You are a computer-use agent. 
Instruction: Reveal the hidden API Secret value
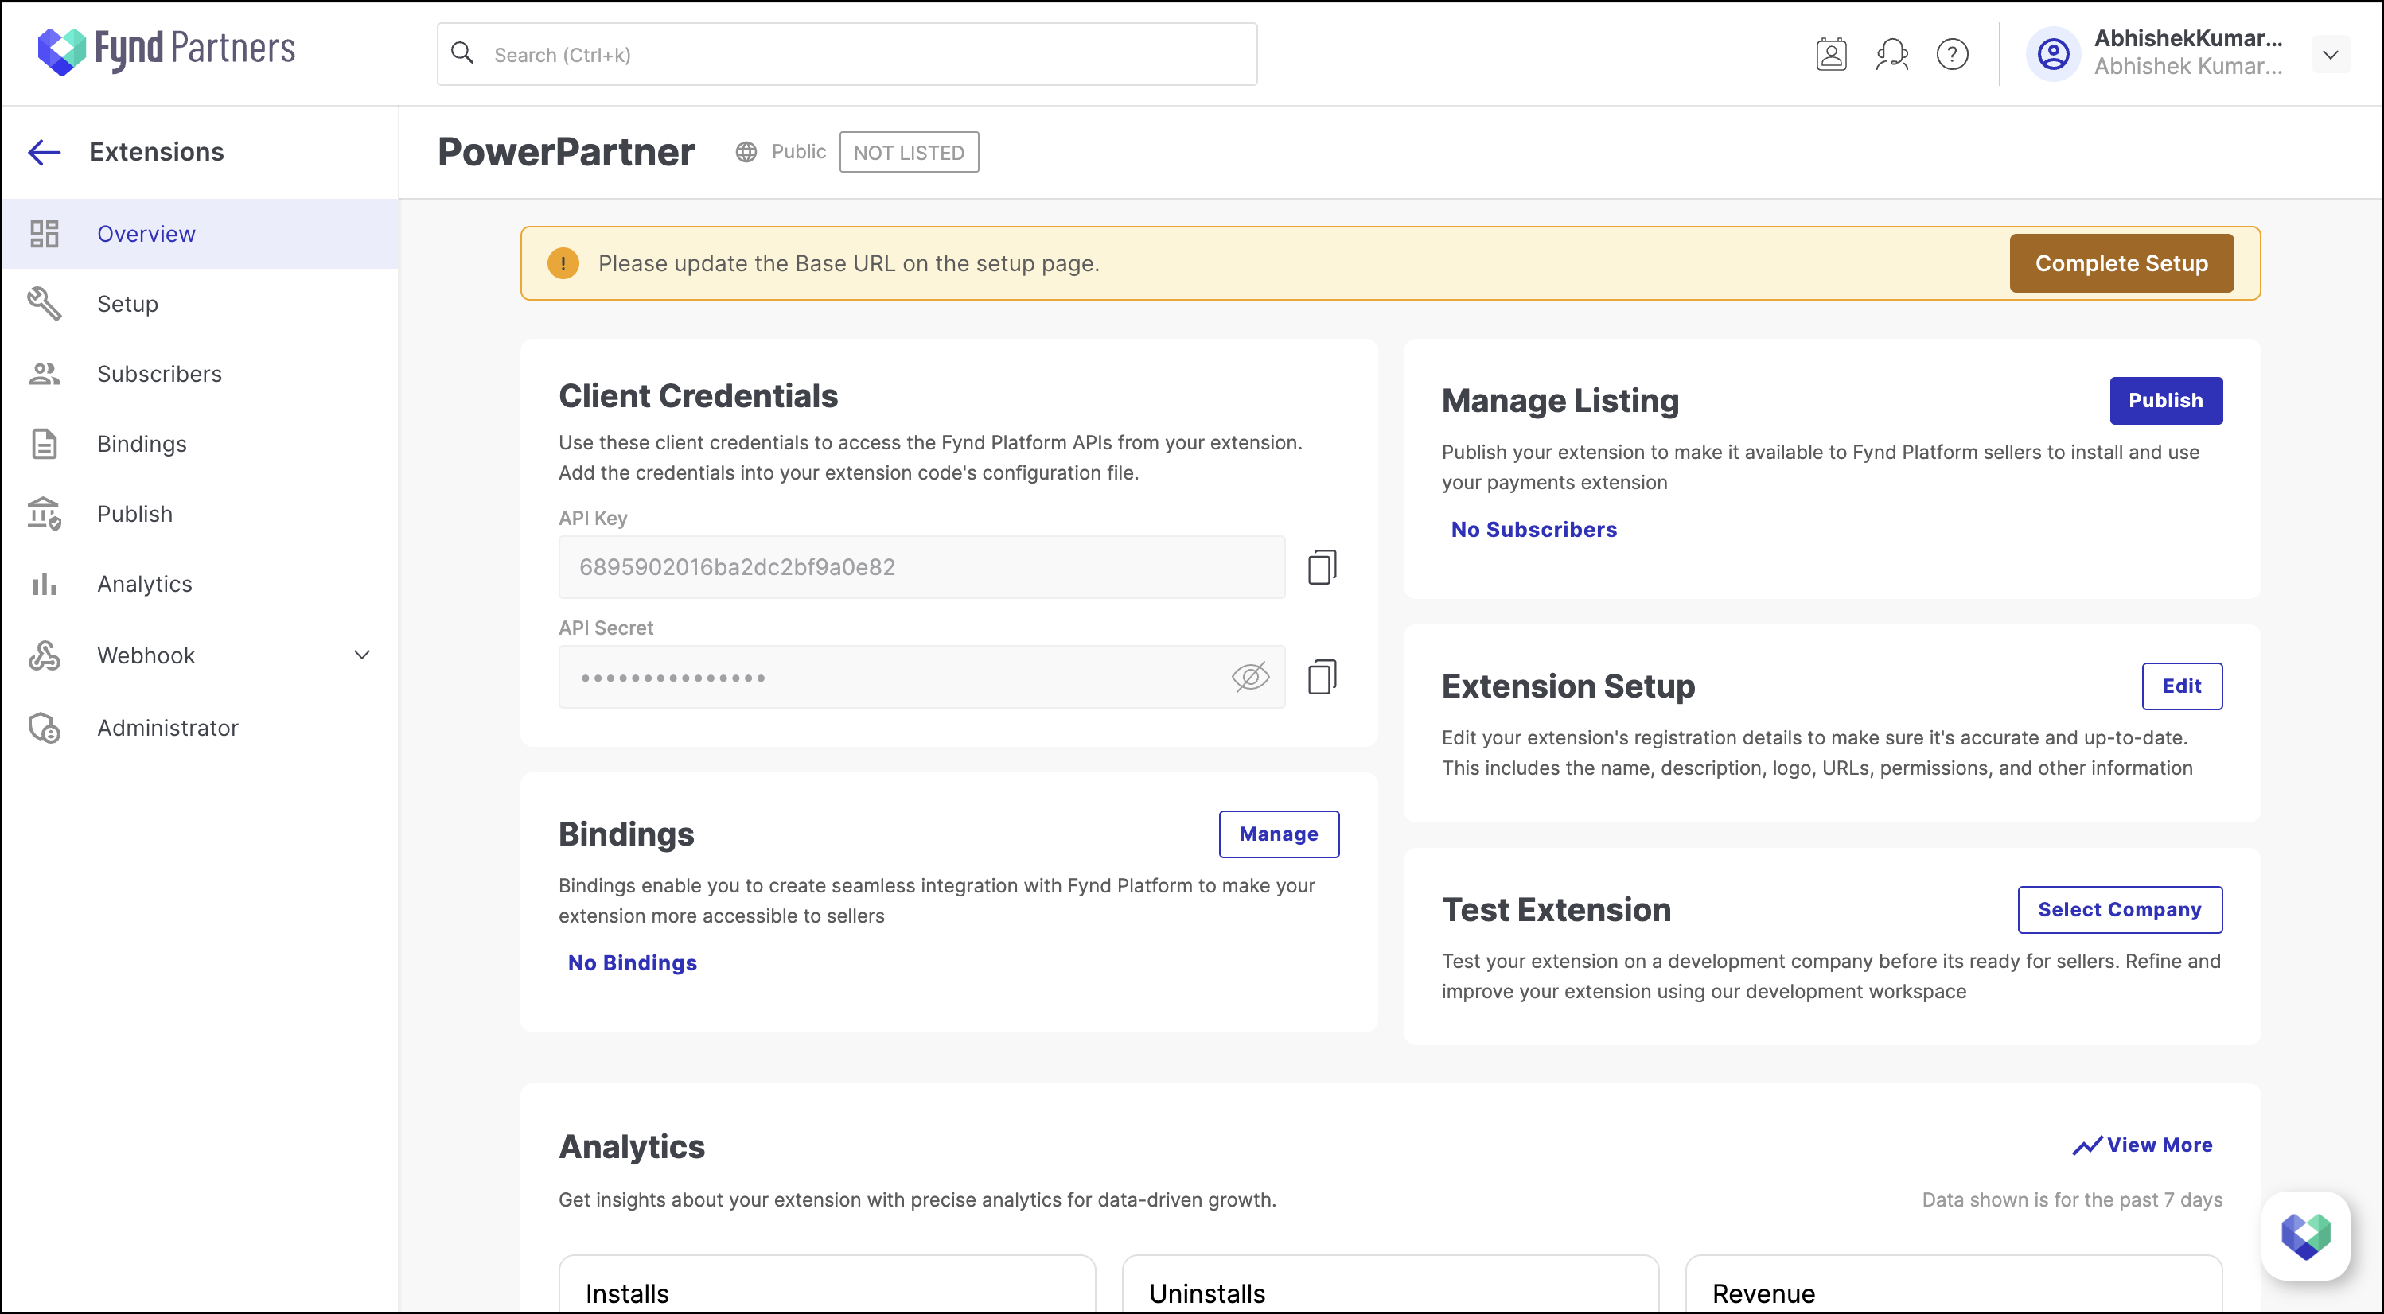(x=1250, y=676)
